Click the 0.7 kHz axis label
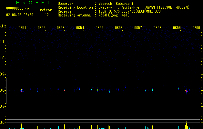This screenshot has height=129, width=203. pyautogui.click(x=3, y=106)
